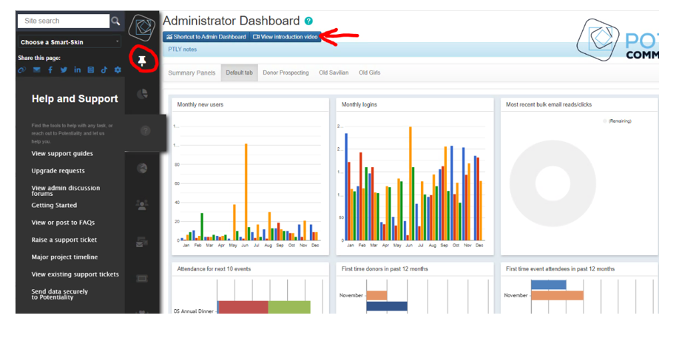Share this page via email icon

click(36, 70)
